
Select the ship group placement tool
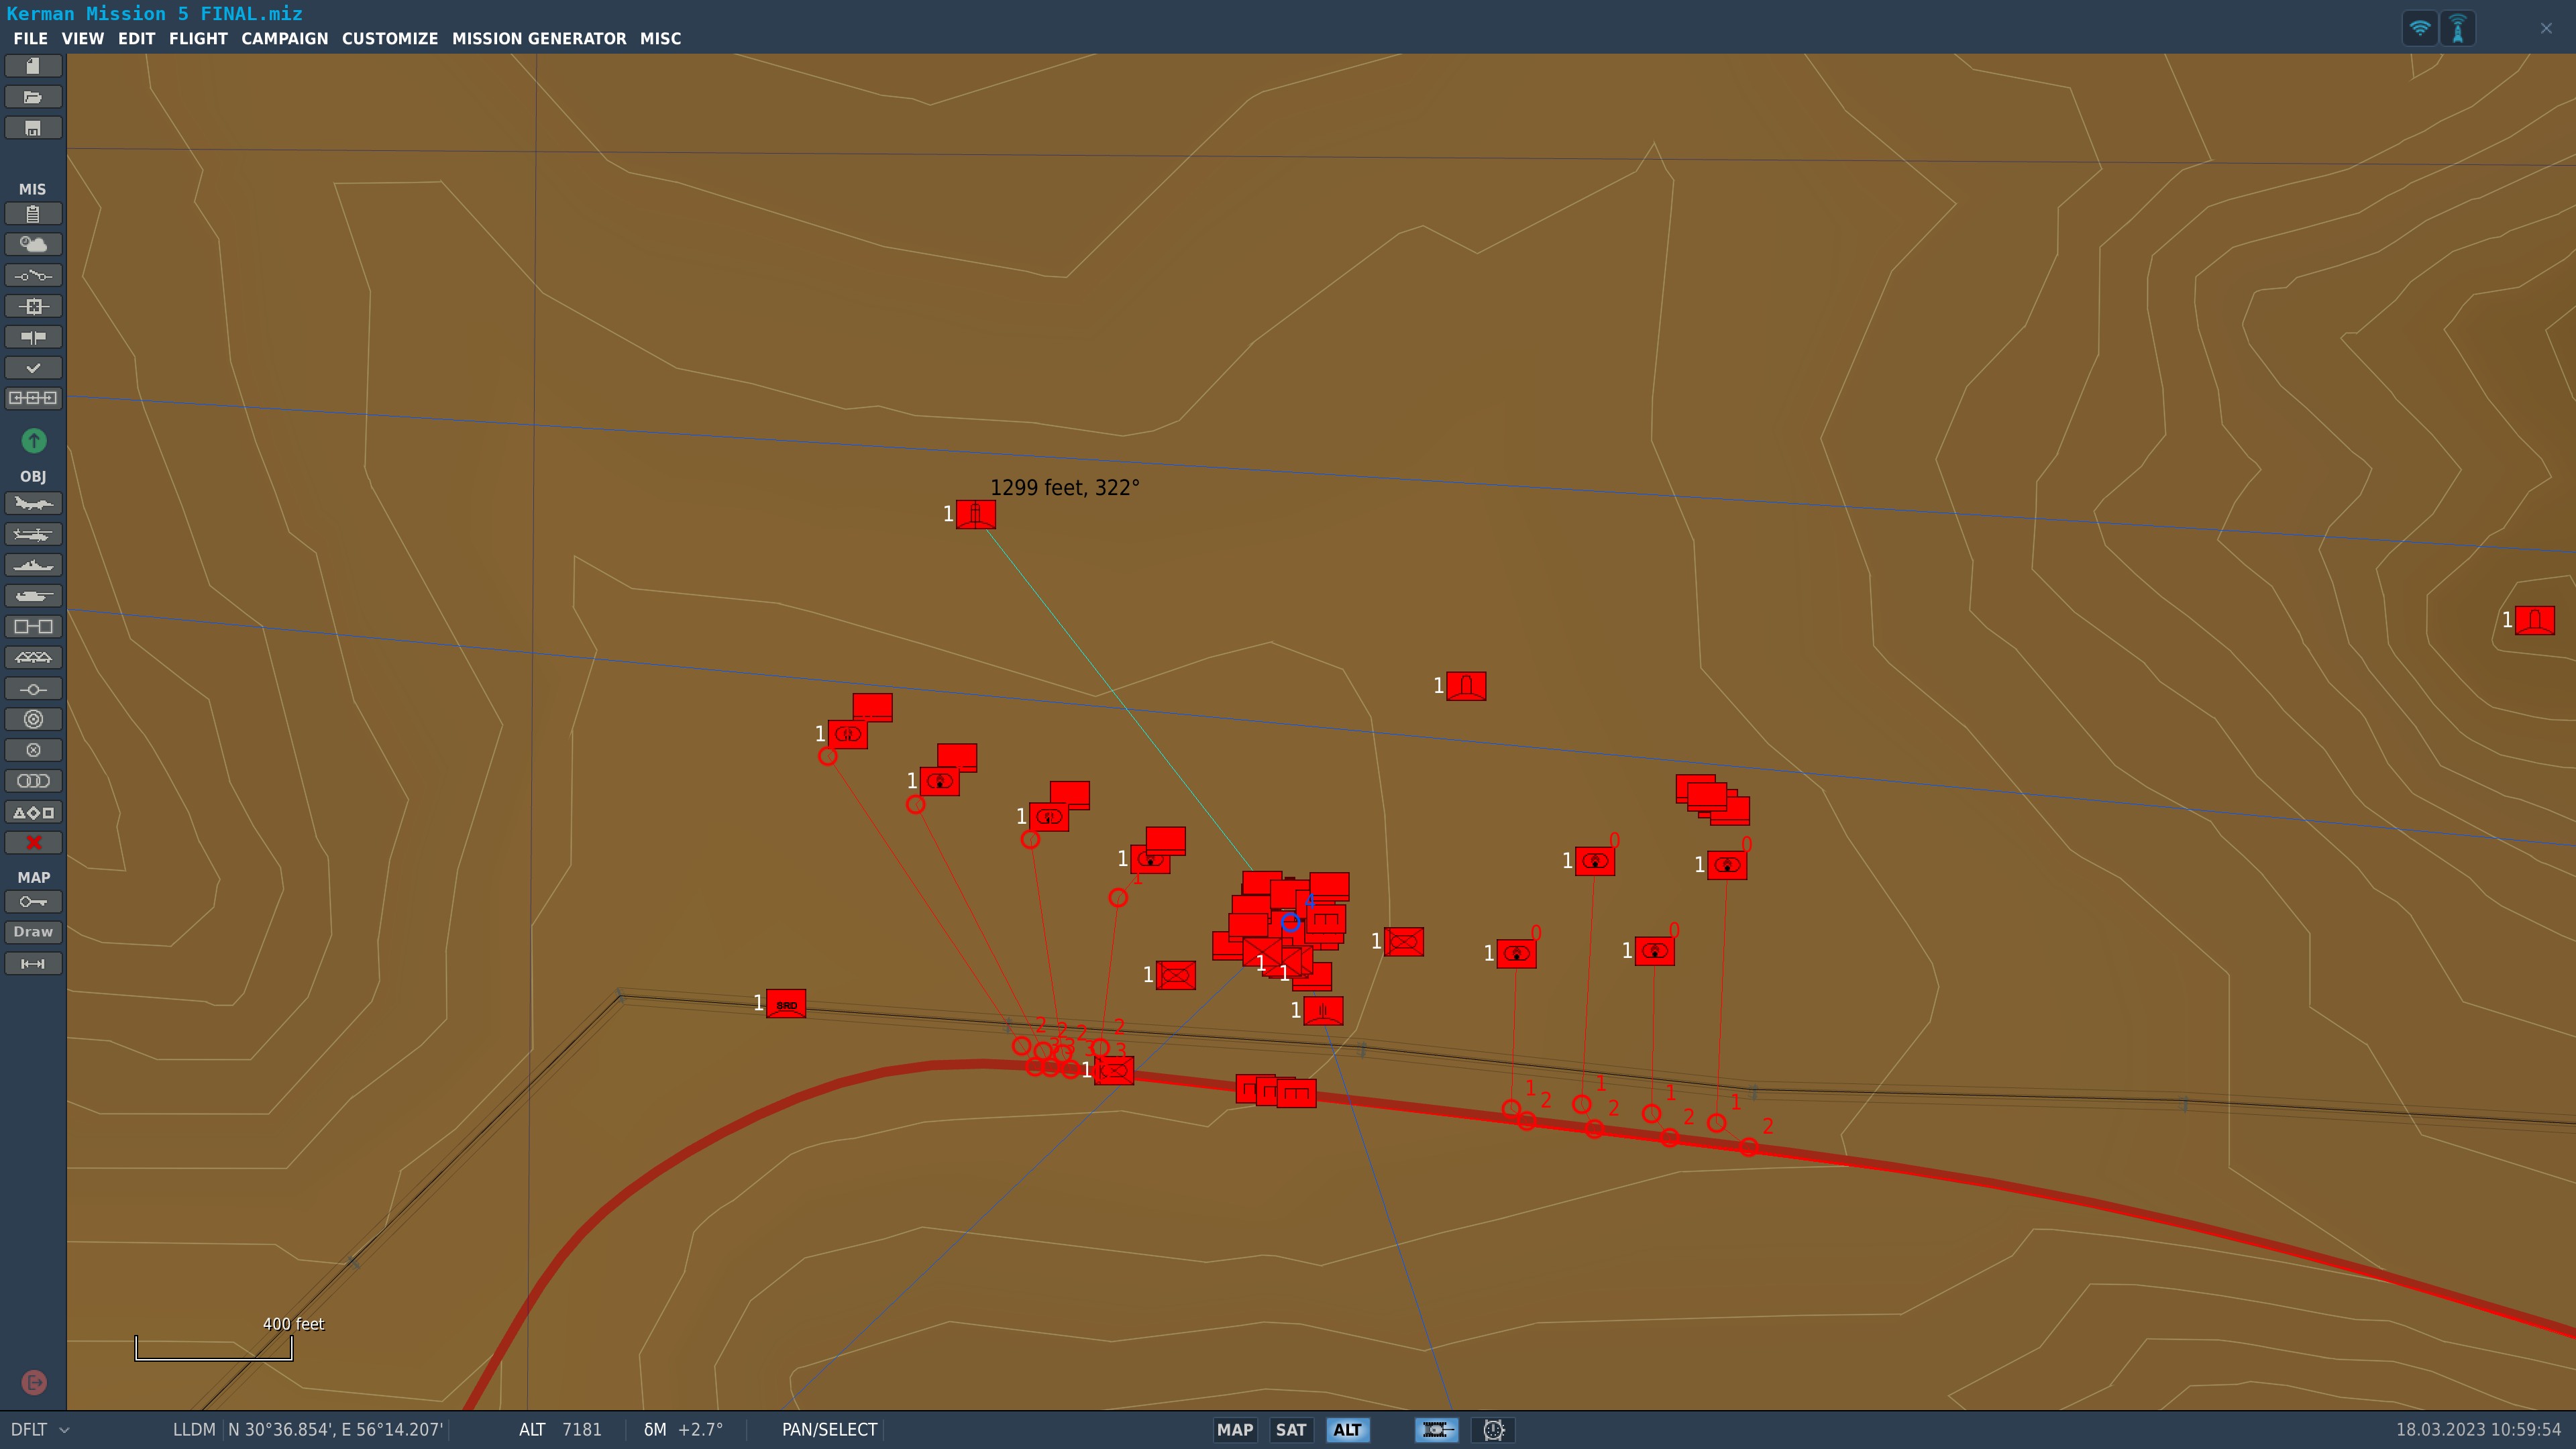tap(33, 565)
